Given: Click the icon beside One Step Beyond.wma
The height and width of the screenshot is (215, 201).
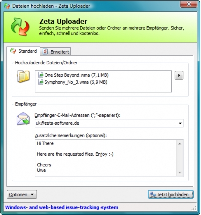Looking at the screenshot, I should point(41,75).
